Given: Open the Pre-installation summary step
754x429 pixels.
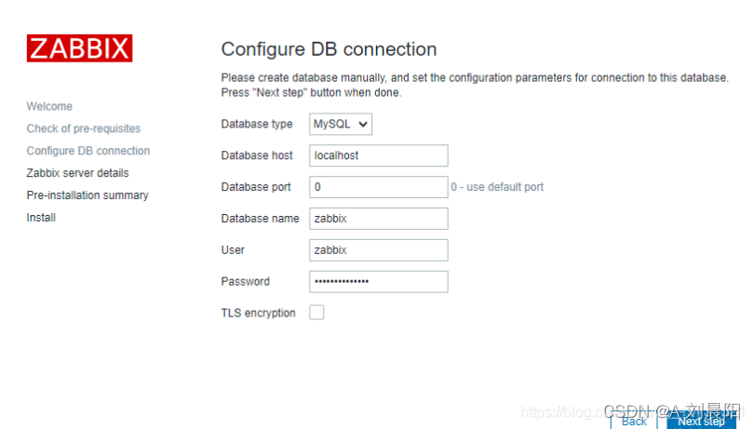Looking at the screenshot, I should pyautogui.click(x=88, y=195).
